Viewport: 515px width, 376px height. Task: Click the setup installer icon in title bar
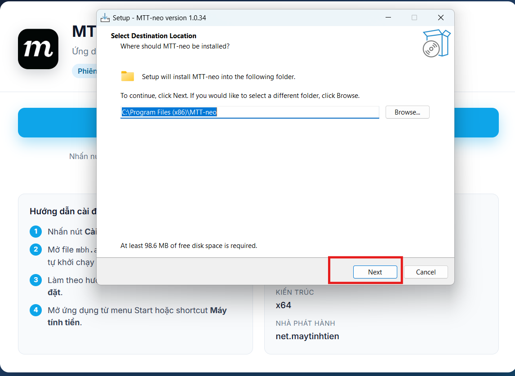pos(105,18)
